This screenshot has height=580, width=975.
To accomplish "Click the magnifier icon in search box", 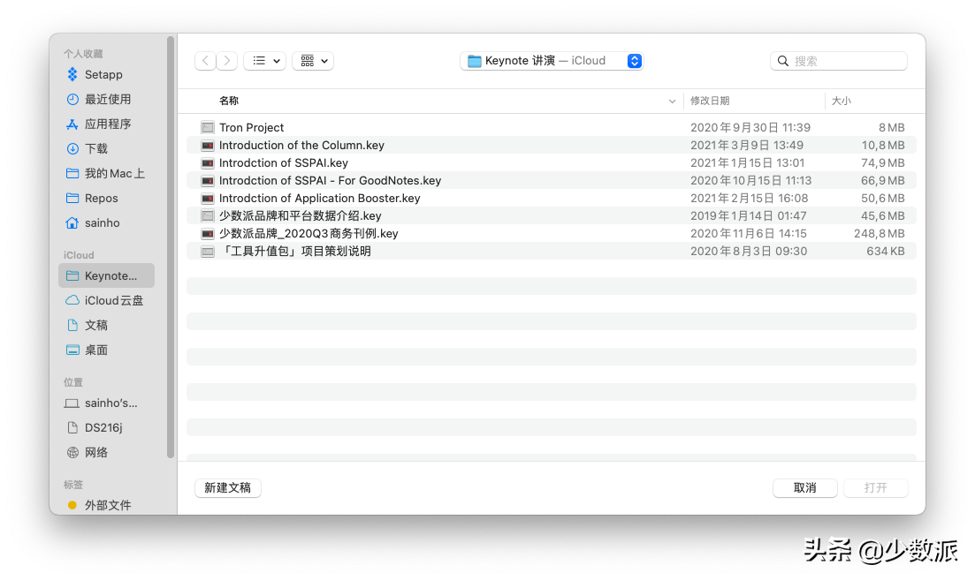I will pos(783,61).
